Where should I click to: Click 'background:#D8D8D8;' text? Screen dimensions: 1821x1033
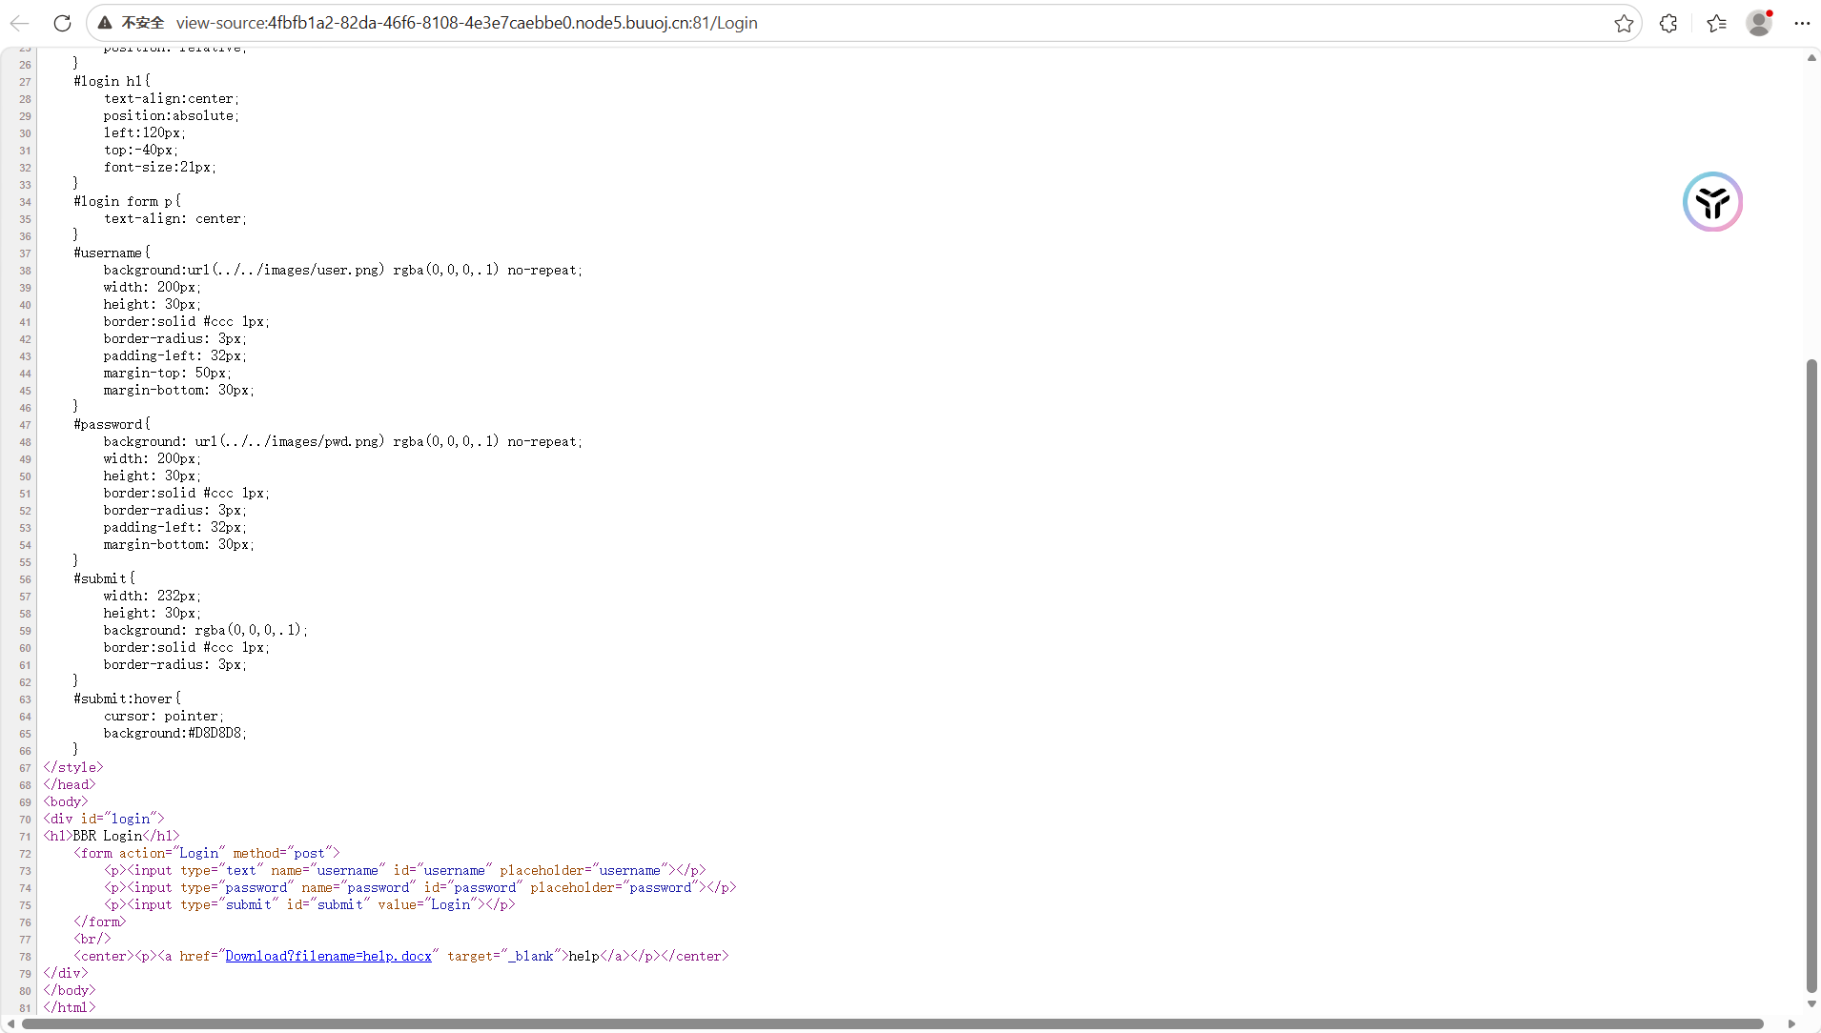point(175,733)
